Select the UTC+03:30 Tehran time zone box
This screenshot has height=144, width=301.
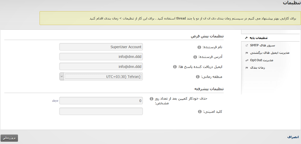click(103, 76)
